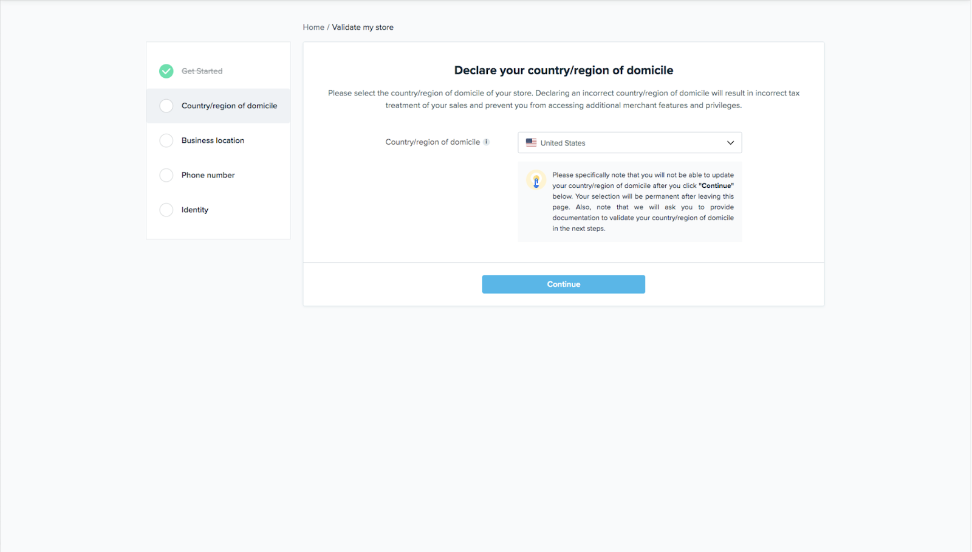Go to Identity step
This screenshot has height=552, width=972.
click(x=194, y=210)
